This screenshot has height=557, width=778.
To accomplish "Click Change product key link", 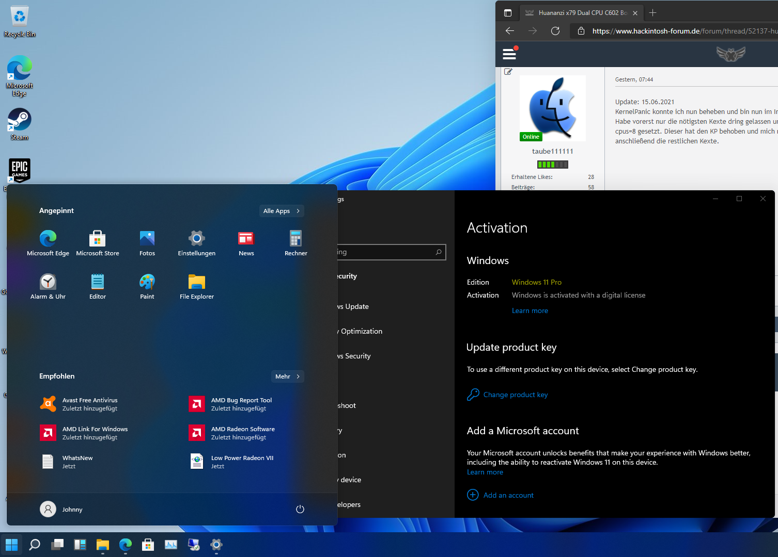I will pos(515,395).
